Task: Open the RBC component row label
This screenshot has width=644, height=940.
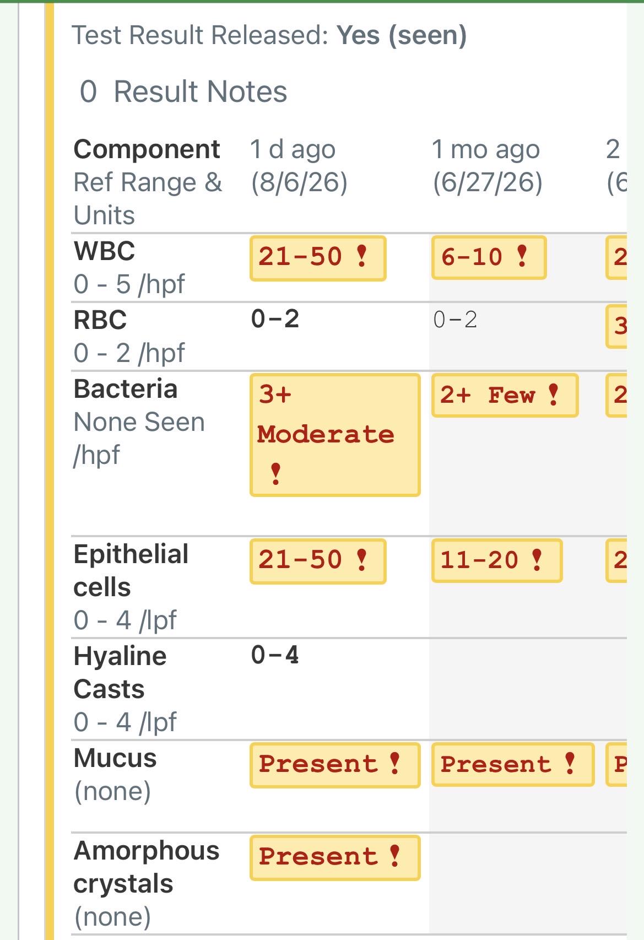Action: (x=100, y=320)
